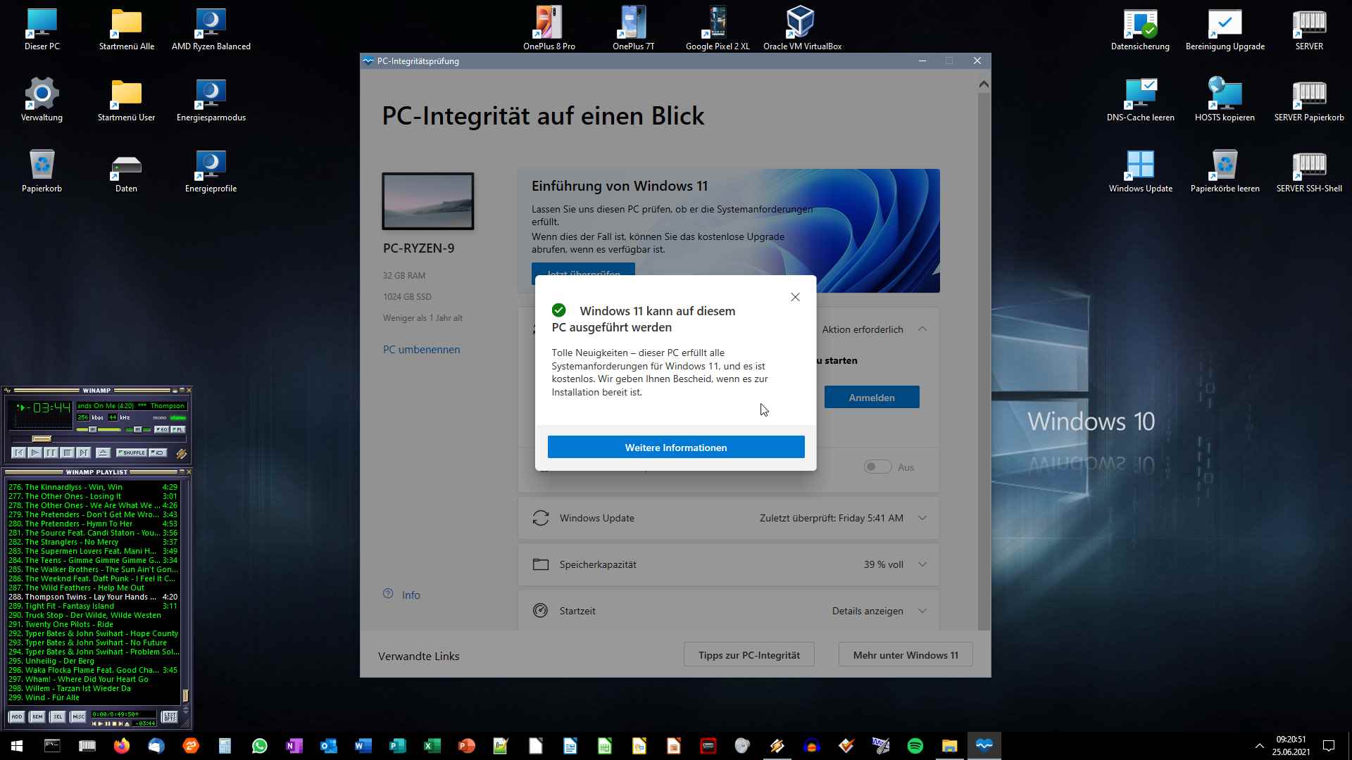
Task: Select playlist entry Wind - Für Alle
Action: click(93, 697)
